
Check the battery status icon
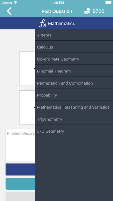108,3
